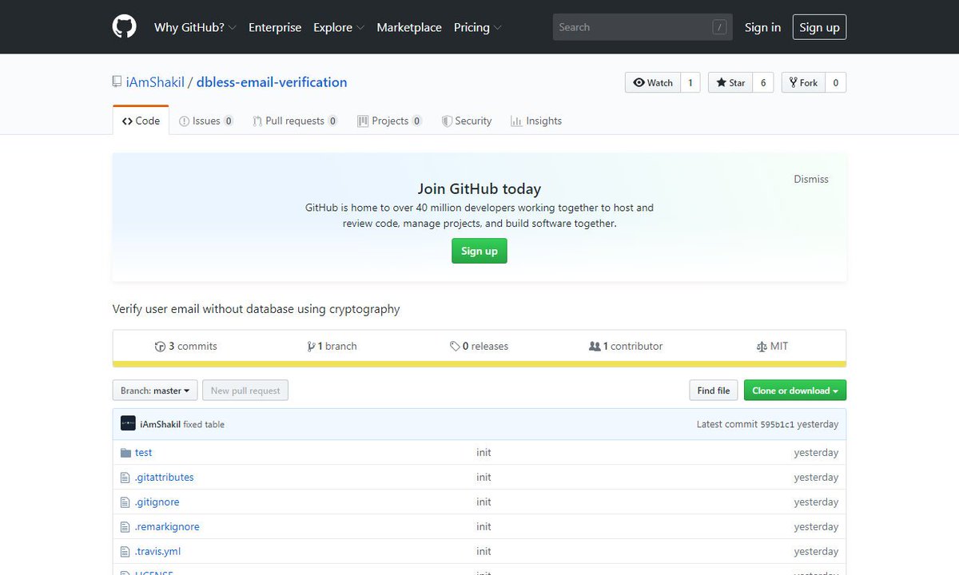Dismiss the Join GitHub today banner
The width and height of the screenshot is (959, 575).
(x=811, y=179)
